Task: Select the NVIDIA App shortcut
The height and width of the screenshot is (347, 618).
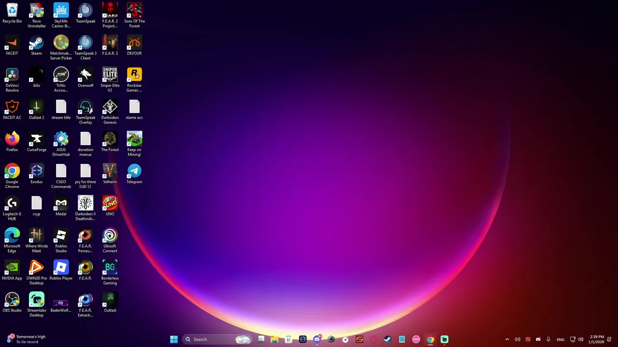Action: coord(12,271)
